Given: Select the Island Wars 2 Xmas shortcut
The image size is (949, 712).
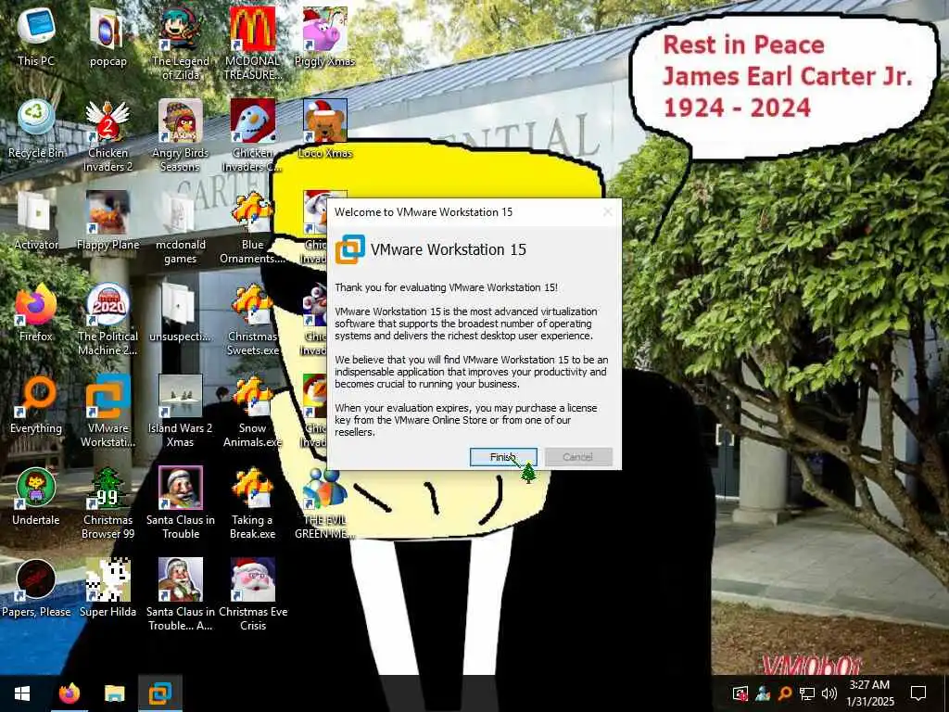Looking at the screenshot, I should tap(181, 412).
